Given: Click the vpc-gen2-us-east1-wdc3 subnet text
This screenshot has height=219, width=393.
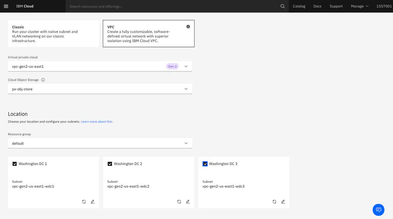Looking at the screenshot, I should point(224,187).
